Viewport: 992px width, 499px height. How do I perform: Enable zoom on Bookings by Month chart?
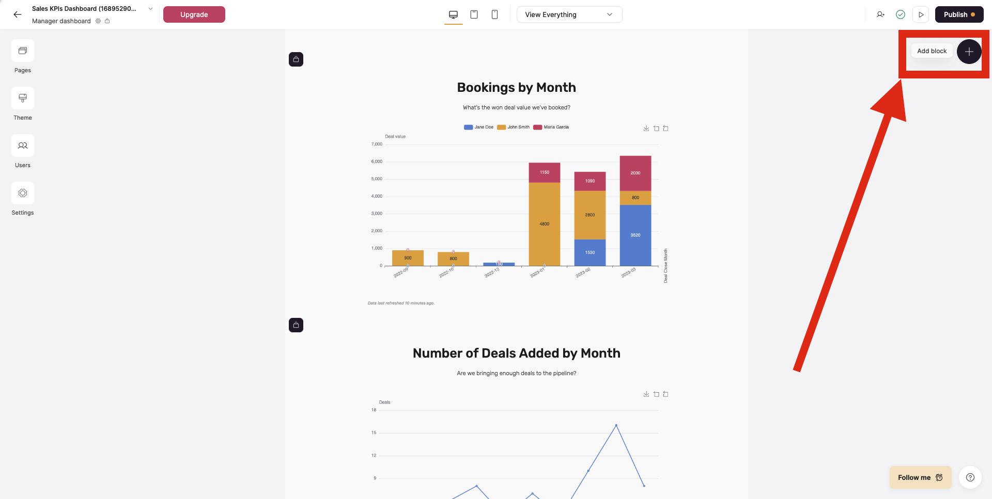[656, 128]
